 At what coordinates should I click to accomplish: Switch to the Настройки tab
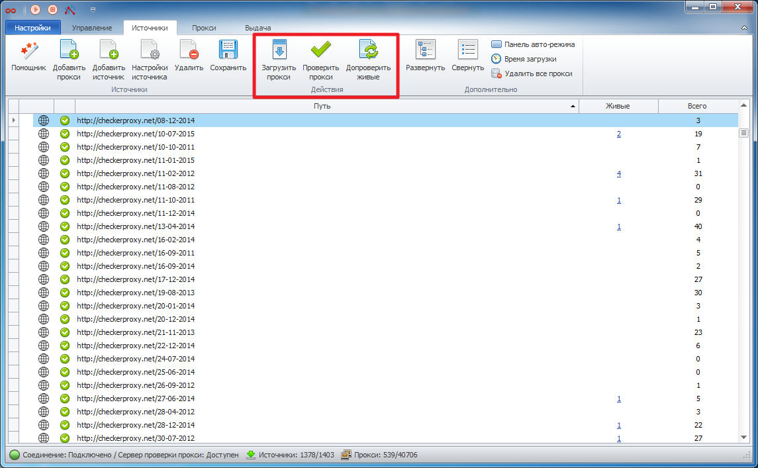point(33,28)
